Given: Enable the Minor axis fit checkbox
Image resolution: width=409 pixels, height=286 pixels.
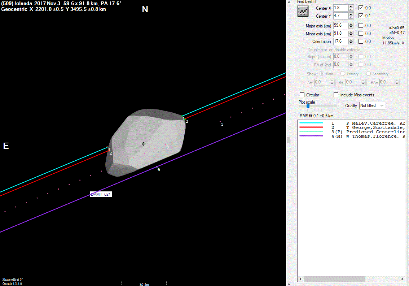Looking at the screenshot, I should point(361,34).
